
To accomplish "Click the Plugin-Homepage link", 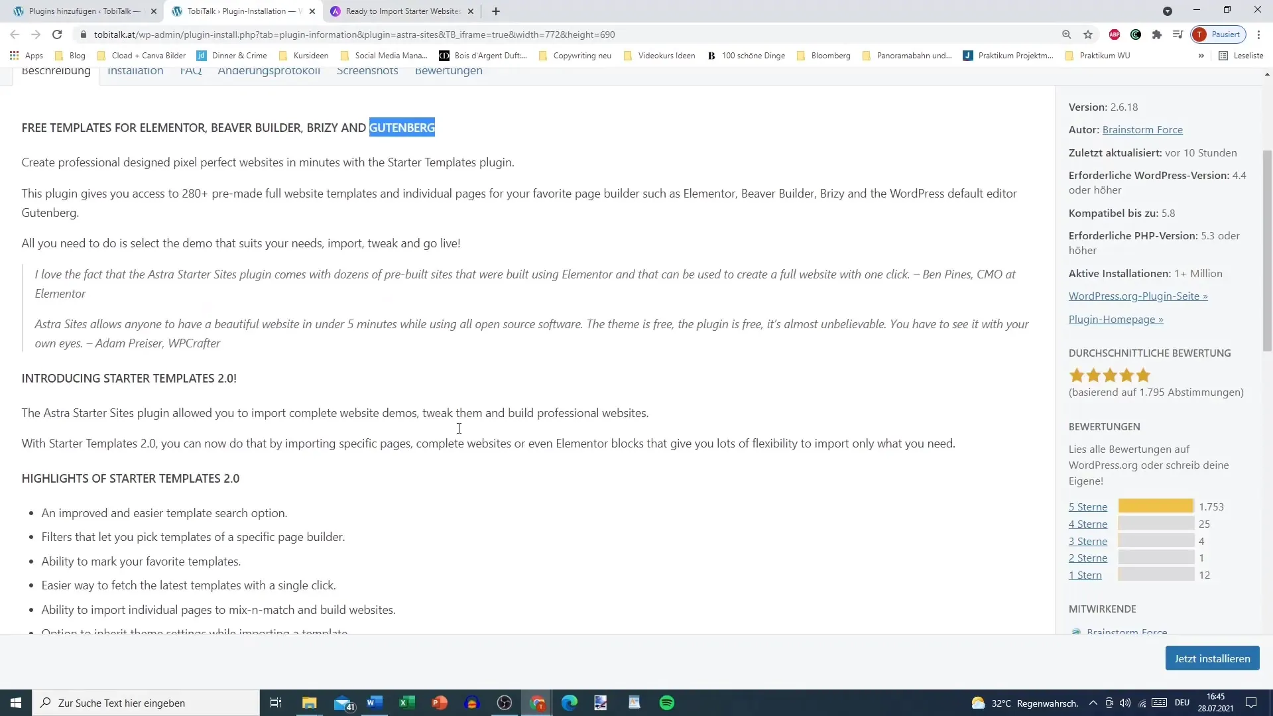I will coord(1117,319).
